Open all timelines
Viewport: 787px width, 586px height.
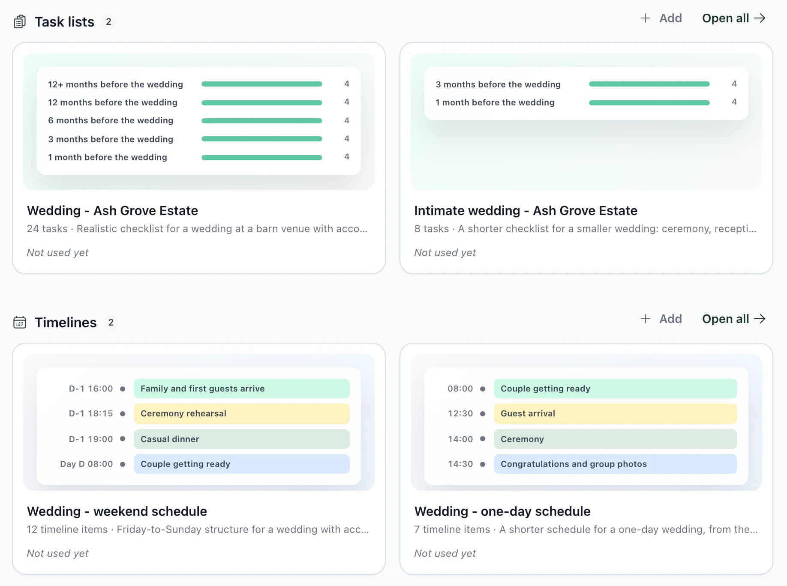(733, 319)
